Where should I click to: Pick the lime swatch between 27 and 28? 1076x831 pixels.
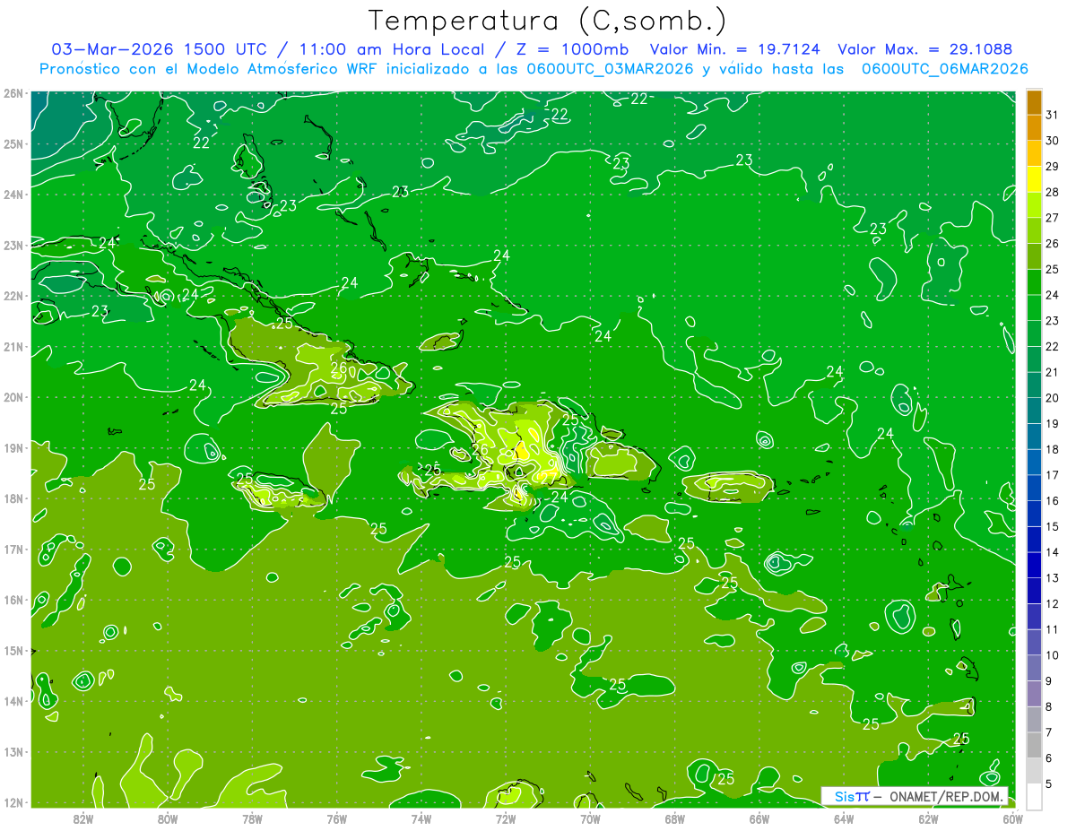1034,205
